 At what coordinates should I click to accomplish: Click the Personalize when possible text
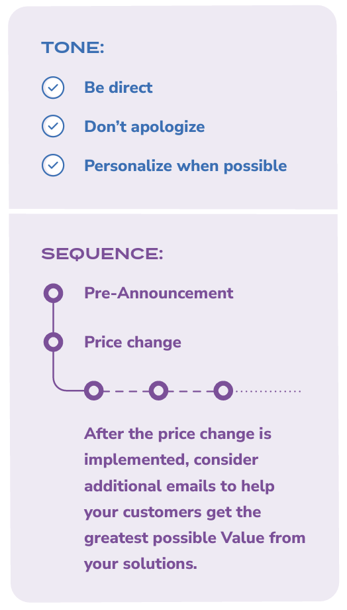[x=185, y=166]
